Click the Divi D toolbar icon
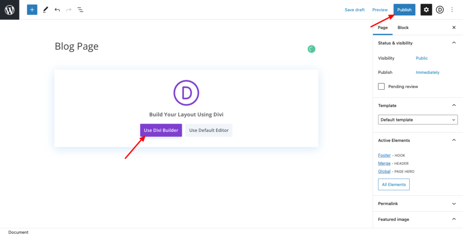This screenshot has height=236, width=463. tap(440, 10)
